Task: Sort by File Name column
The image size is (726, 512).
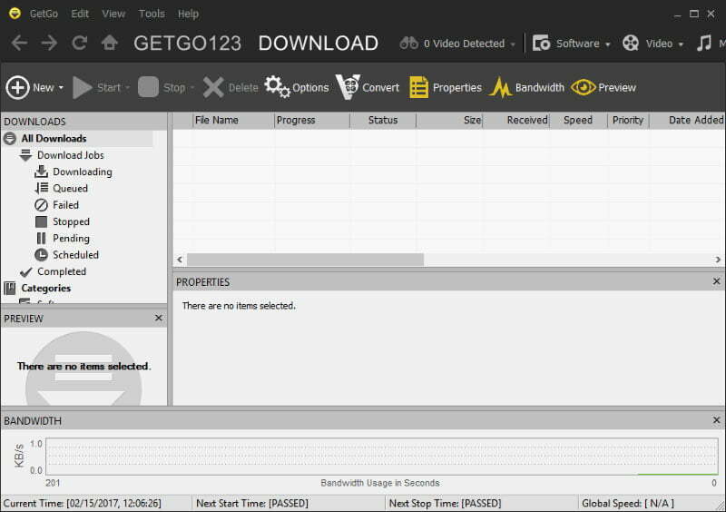Action: (x=233, y=121)
